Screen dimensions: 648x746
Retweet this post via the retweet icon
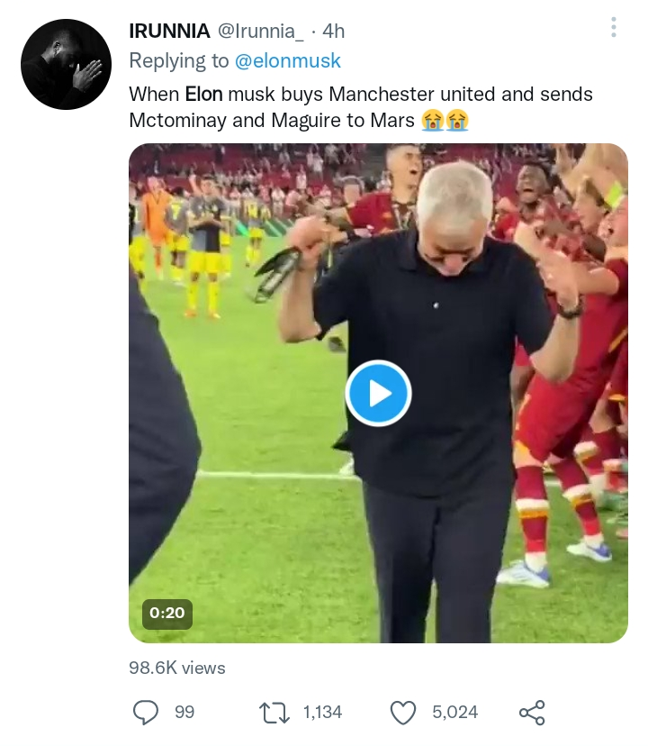click(x=273, y=713)
